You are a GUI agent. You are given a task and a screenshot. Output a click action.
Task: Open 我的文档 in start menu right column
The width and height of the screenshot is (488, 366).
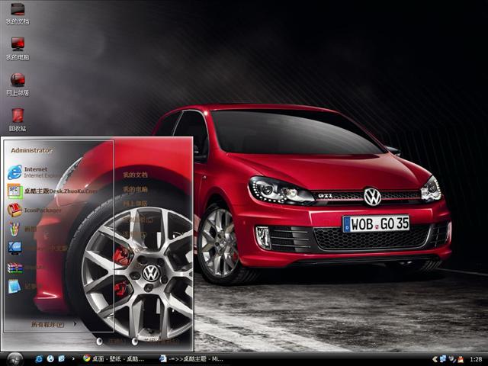135,175
